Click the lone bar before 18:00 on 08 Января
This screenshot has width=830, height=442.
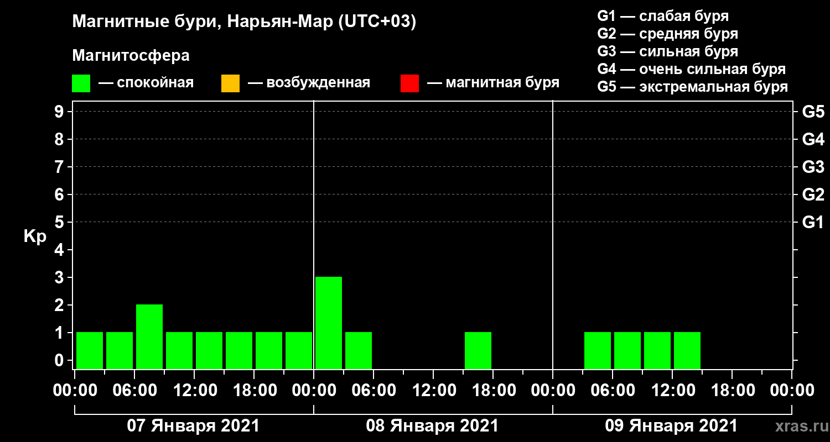(478, 350)
